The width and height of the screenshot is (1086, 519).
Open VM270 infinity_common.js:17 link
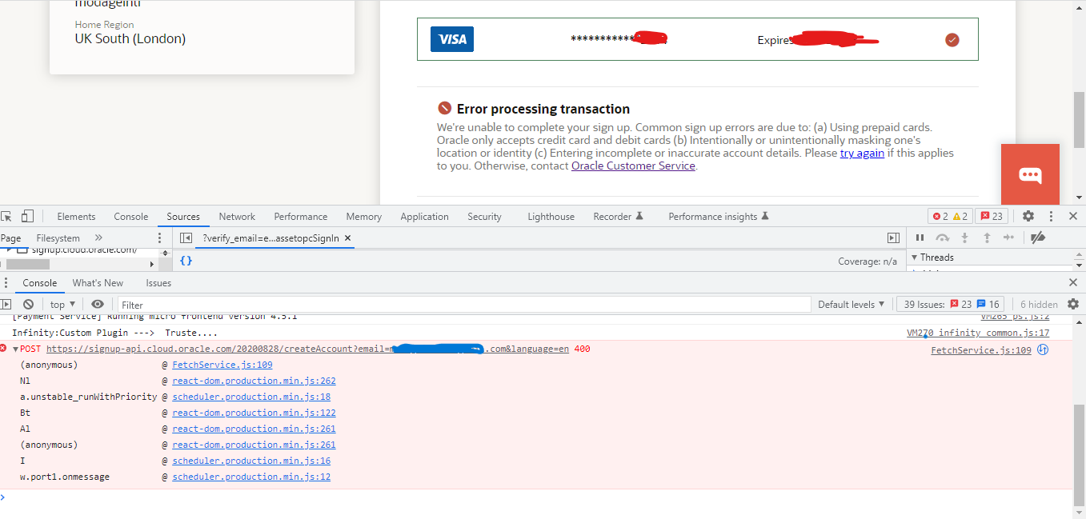tap(978, 333)
